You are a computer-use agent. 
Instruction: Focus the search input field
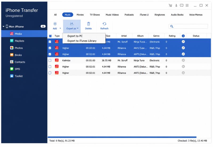(188, 26)
